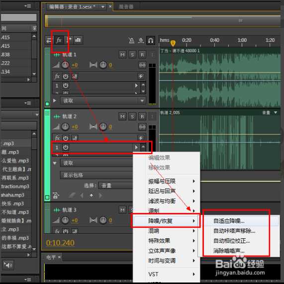Open the 滤波与均衡 submenu
The width and height of the screenshot is (284, 284).
click(173, 201)
